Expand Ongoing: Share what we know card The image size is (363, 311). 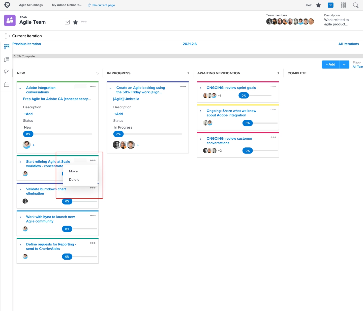pyautogui.click(x=201, y=111)
